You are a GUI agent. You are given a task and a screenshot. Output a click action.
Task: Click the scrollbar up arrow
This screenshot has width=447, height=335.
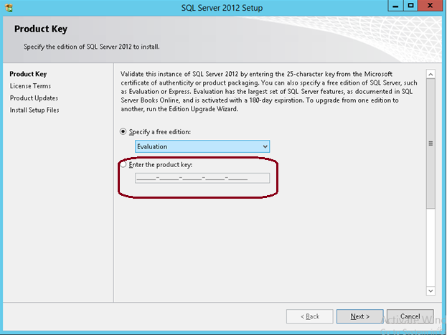(x=430, y=75)
